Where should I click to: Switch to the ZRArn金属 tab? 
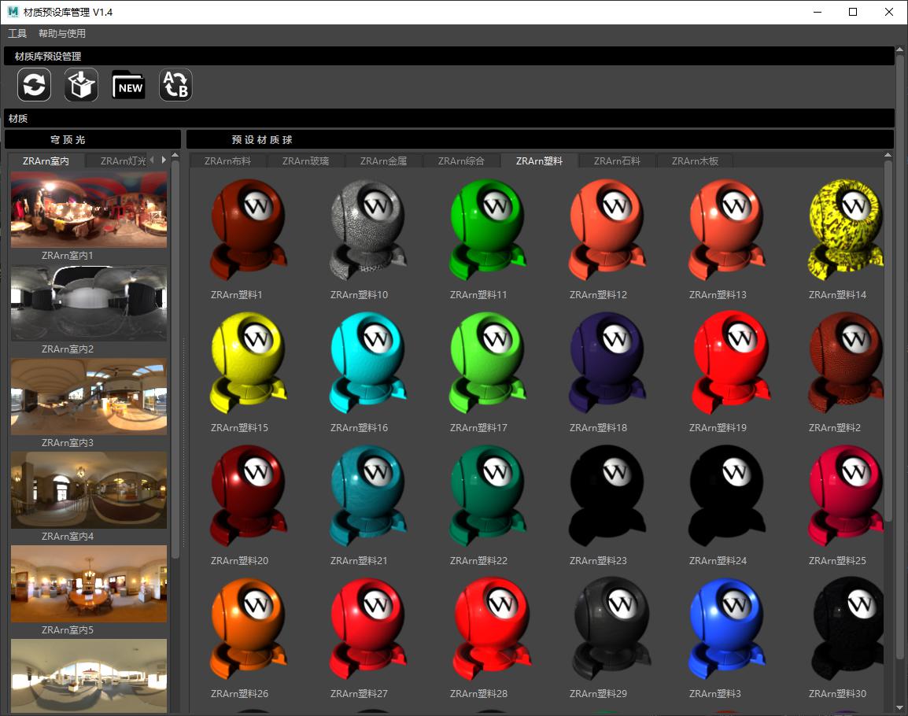pyautogui.click(x=383, y=161)
